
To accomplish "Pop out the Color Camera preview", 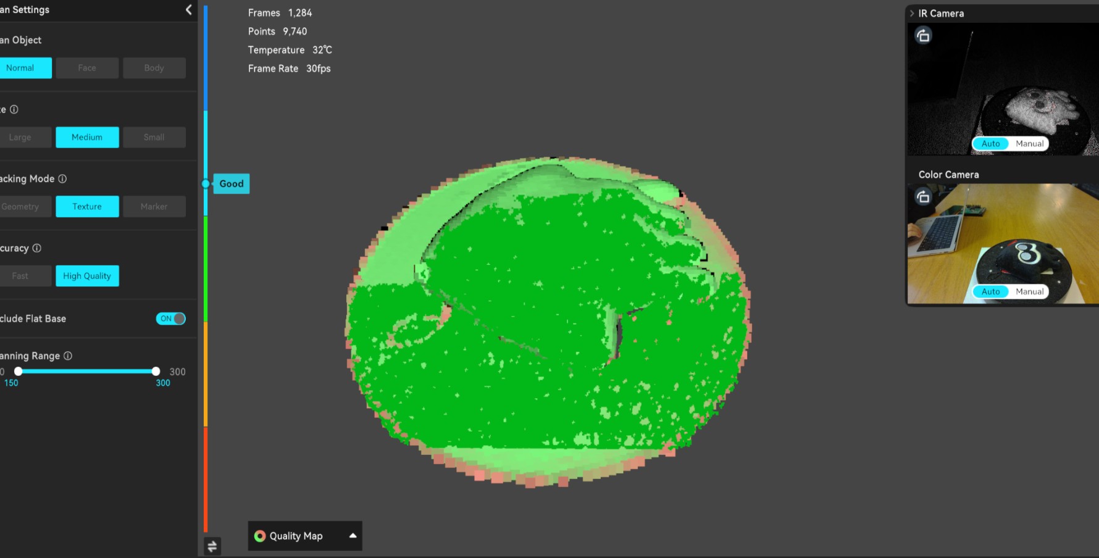I will [923, 197].
